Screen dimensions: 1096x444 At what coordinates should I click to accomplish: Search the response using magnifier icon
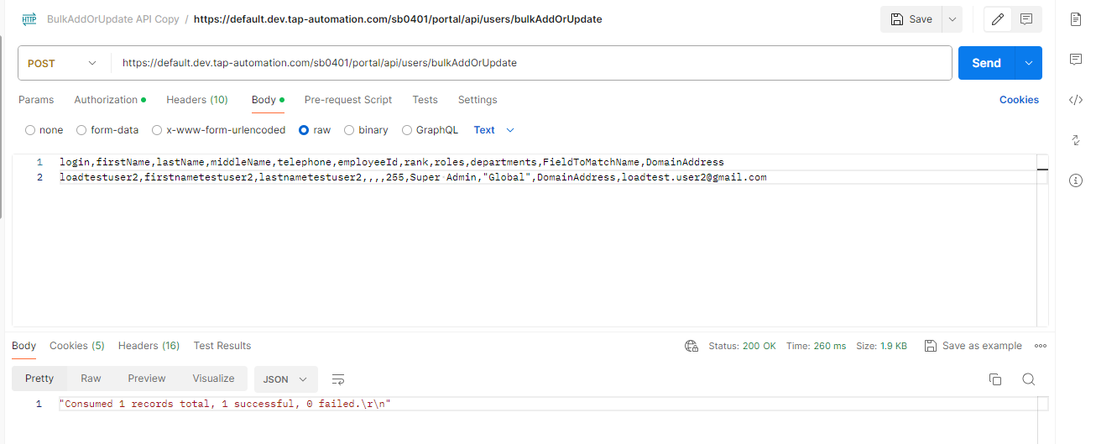coord(1028,379)
